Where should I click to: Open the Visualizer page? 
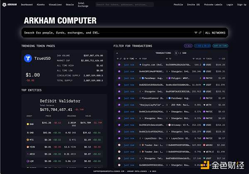55,5
